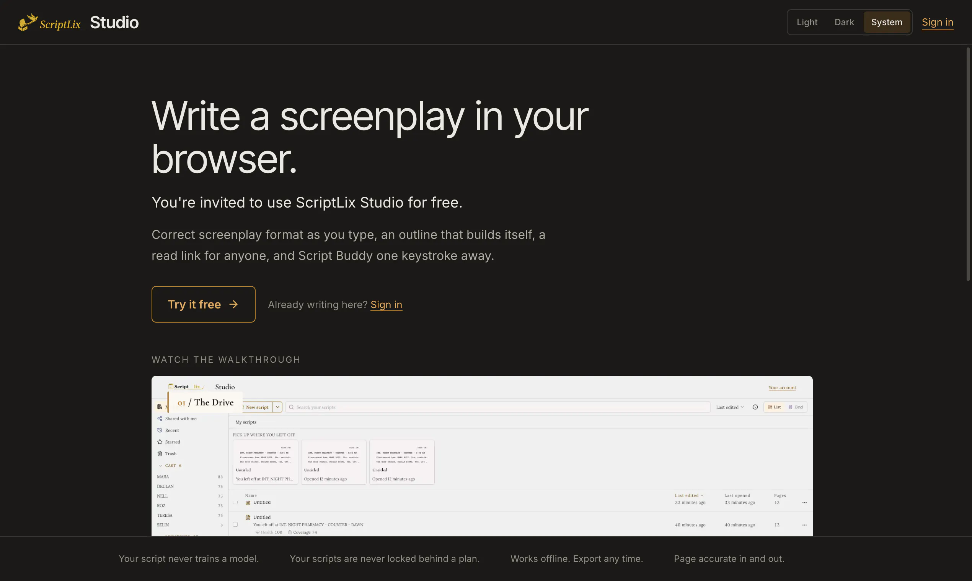This screenshot has height=581, width=972.
Task: Click the Last opened column header
Action: click(x=737, y=496)
